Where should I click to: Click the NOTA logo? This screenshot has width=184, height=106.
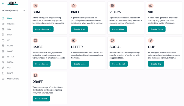pyautogui.click(x=13, y=4)
